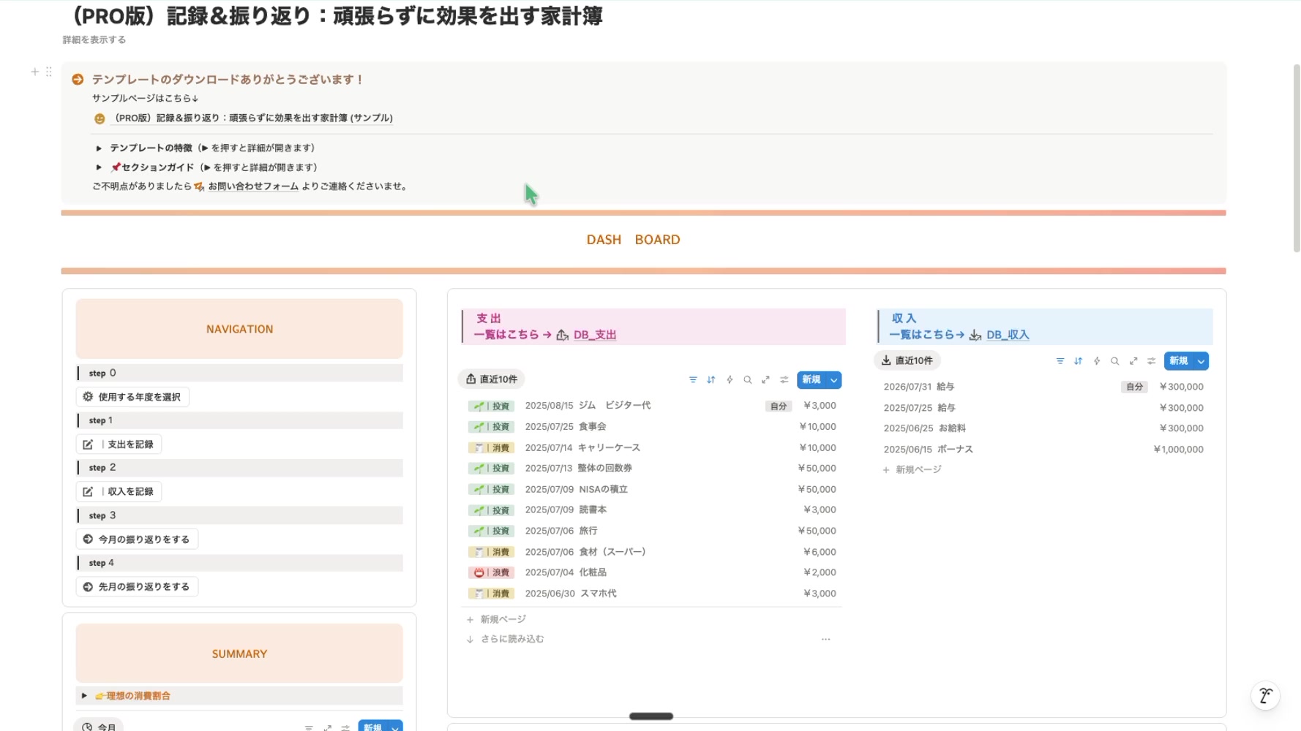
Task: Open filter in the expense table toolbar
Action: [692, 379]
